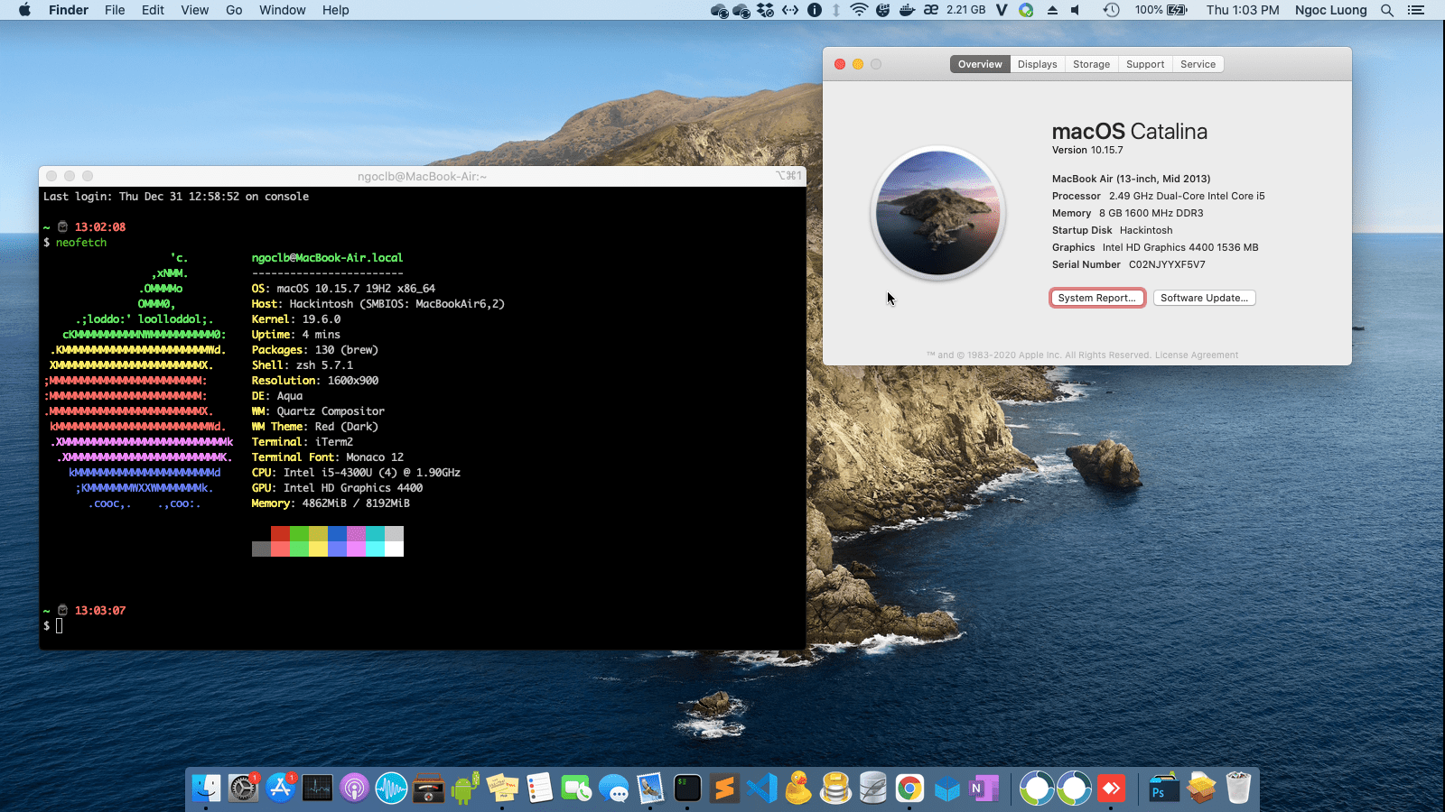This screenshot has width=1445, height=812.
Task: Launch Sublime Text from the Dock
Action: [724, 789]
